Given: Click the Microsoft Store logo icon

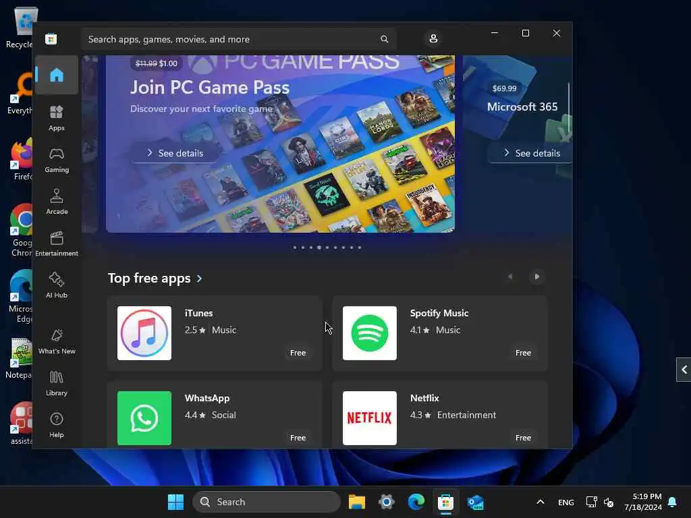Looking at the screenshot, I should pos(51,38).
